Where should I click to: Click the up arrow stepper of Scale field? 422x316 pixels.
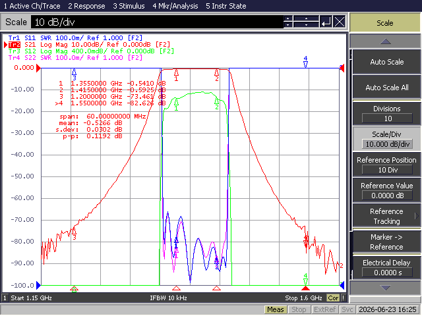pyautogui.click(x=288, y=18)
